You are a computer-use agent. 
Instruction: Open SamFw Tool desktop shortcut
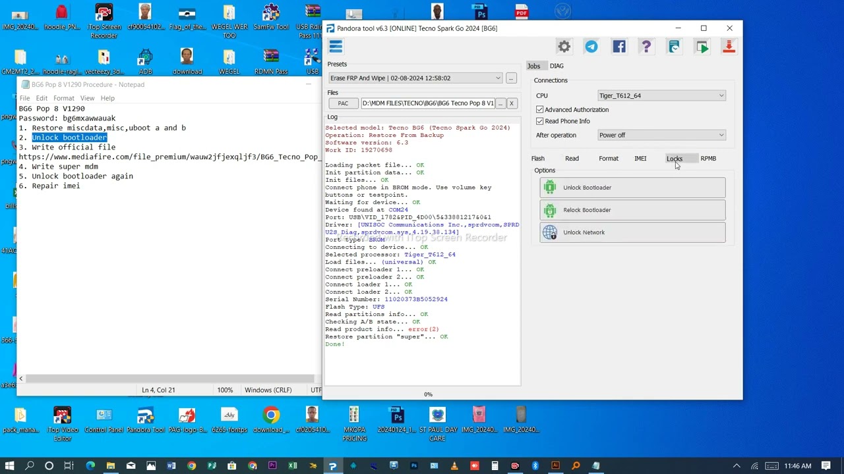tap(271, 18)
